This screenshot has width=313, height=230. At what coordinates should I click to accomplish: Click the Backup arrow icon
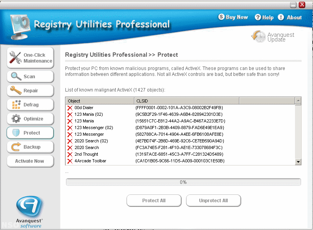16,147
